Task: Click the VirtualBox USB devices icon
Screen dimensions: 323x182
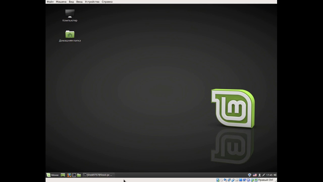Action: coord(233,180)
